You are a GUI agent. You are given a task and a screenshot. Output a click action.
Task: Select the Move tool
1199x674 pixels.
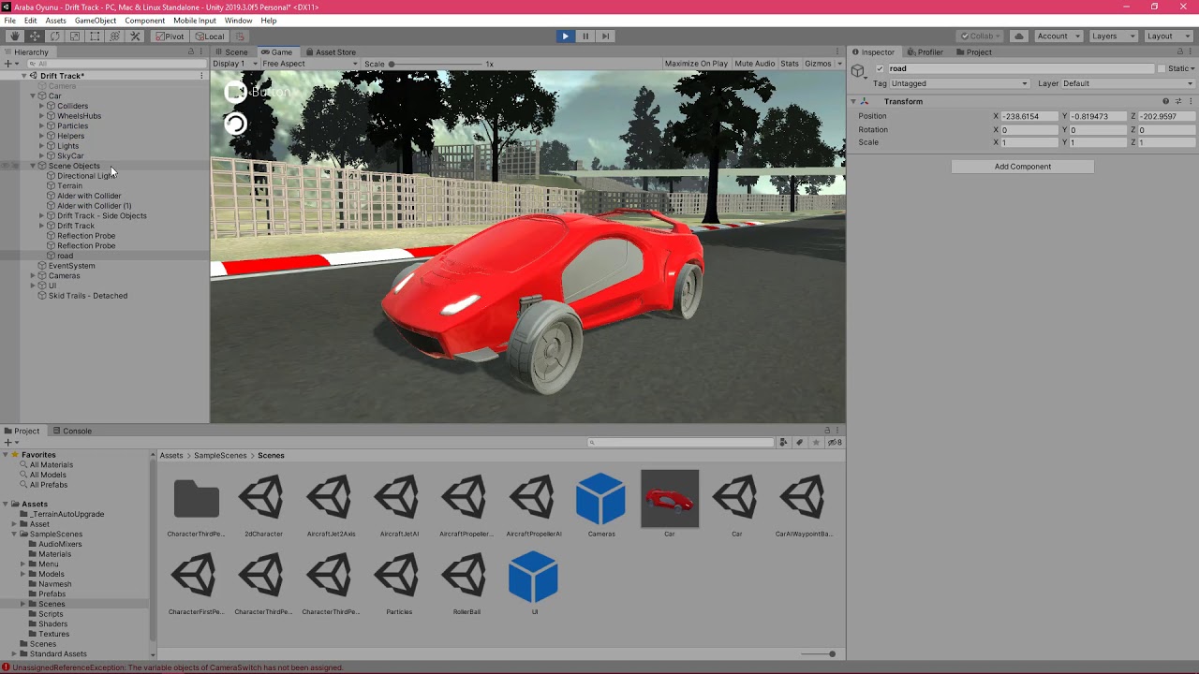(35, 37)
